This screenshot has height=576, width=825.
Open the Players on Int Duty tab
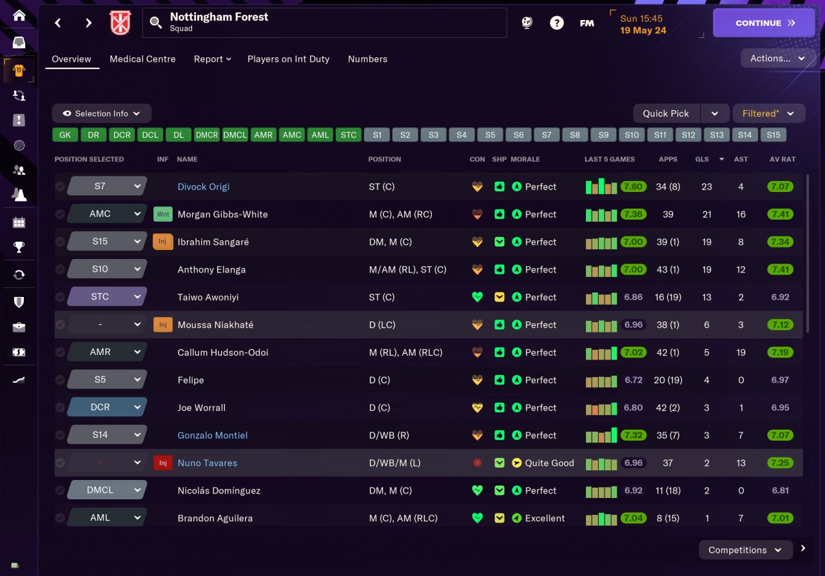pyautogui.click(x=288, y=59)
